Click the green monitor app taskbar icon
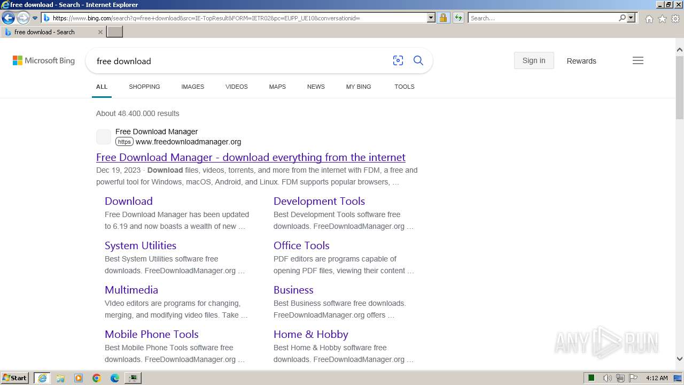This screenshot has width=684, height=385. 133,378
